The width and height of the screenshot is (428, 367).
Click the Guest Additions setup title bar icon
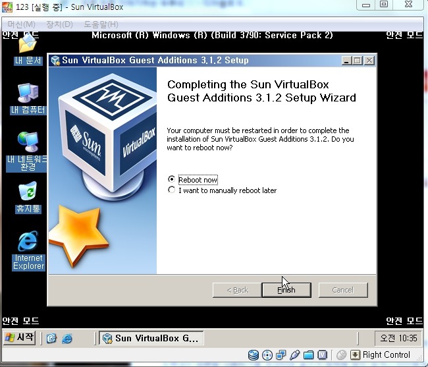tap(55, 61)
